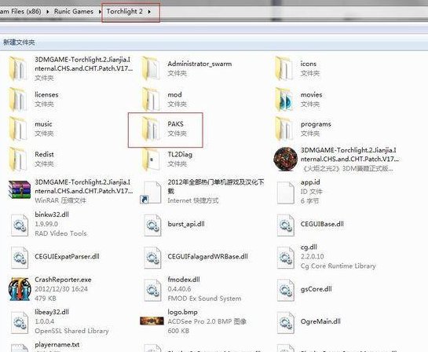Go to Runic Games in address bar
Image resolution: width=428 pixels, height=352 pixels.
(x=74, y=12)
